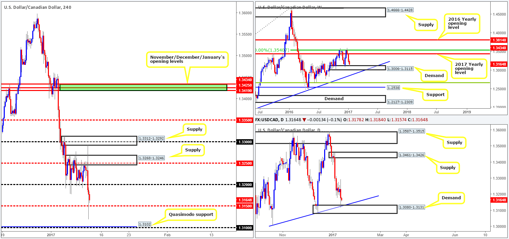Image resolution: width=509 pixels, height=239 pixels.
Task: Select the '1.3461-1.3426' daily supply range label
Action: coord(412,155)
